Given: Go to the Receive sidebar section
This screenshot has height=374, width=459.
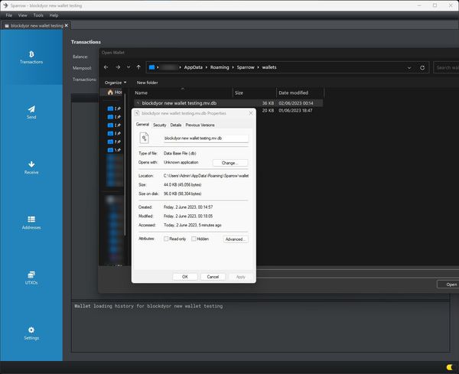Looking at the screenshot, I should pos(31,167).
